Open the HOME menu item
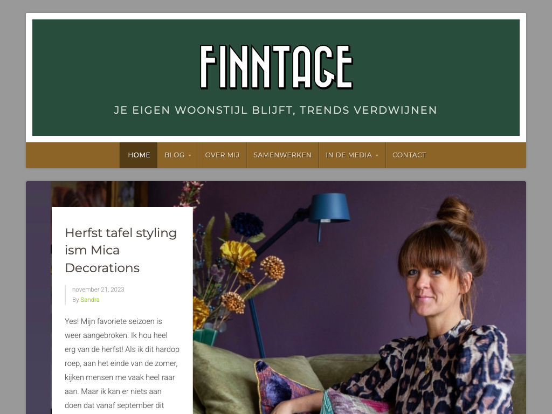 click(139, 155)
